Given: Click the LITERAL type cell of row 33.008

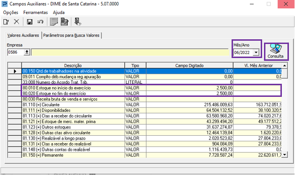Looking at the screenshot, I should [135, 82].
